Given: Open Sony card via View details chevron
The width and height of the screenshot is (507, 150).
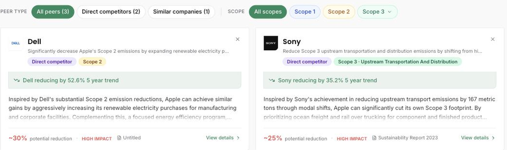Looking at the screenshot, I should [493, 138].
